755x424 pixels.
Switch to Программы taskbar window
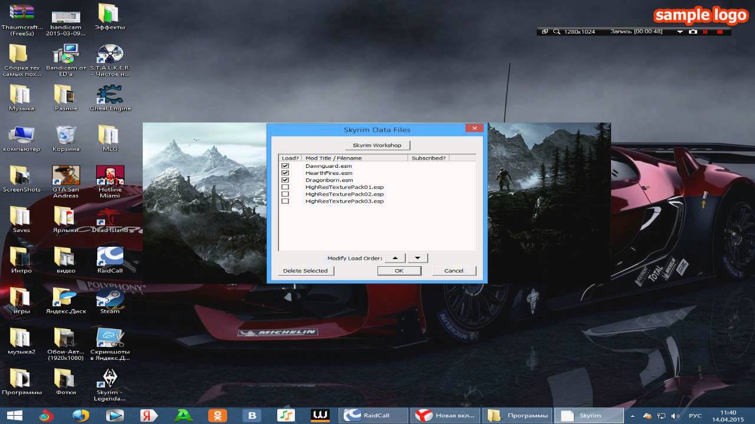(x=517, y=415)
